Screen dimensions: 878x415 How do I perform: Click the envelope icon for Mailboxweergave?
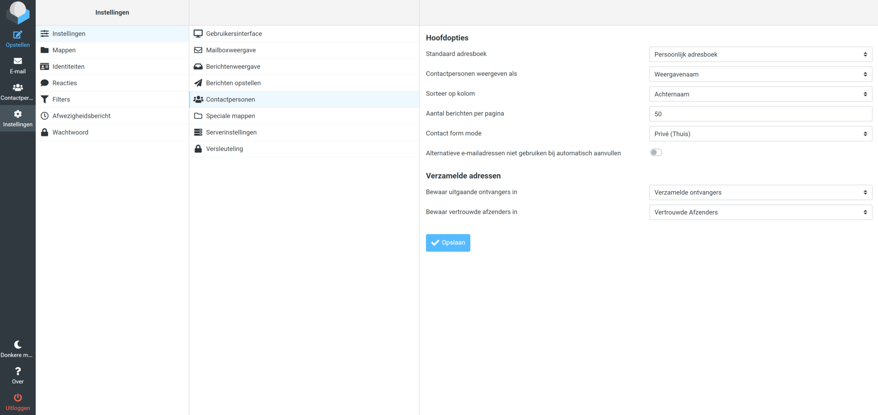click(198, 50)
